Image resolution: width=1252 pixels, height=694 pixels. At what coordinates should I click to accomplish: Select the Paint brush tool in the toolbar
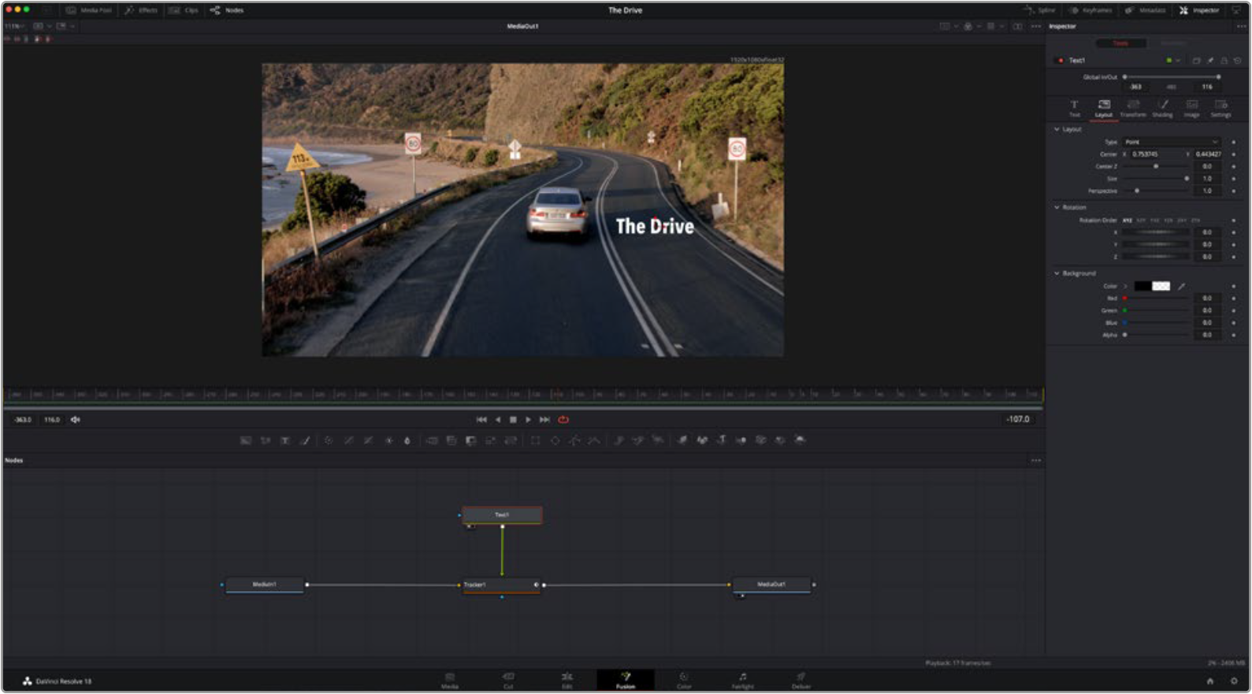[x=305, y=441]
